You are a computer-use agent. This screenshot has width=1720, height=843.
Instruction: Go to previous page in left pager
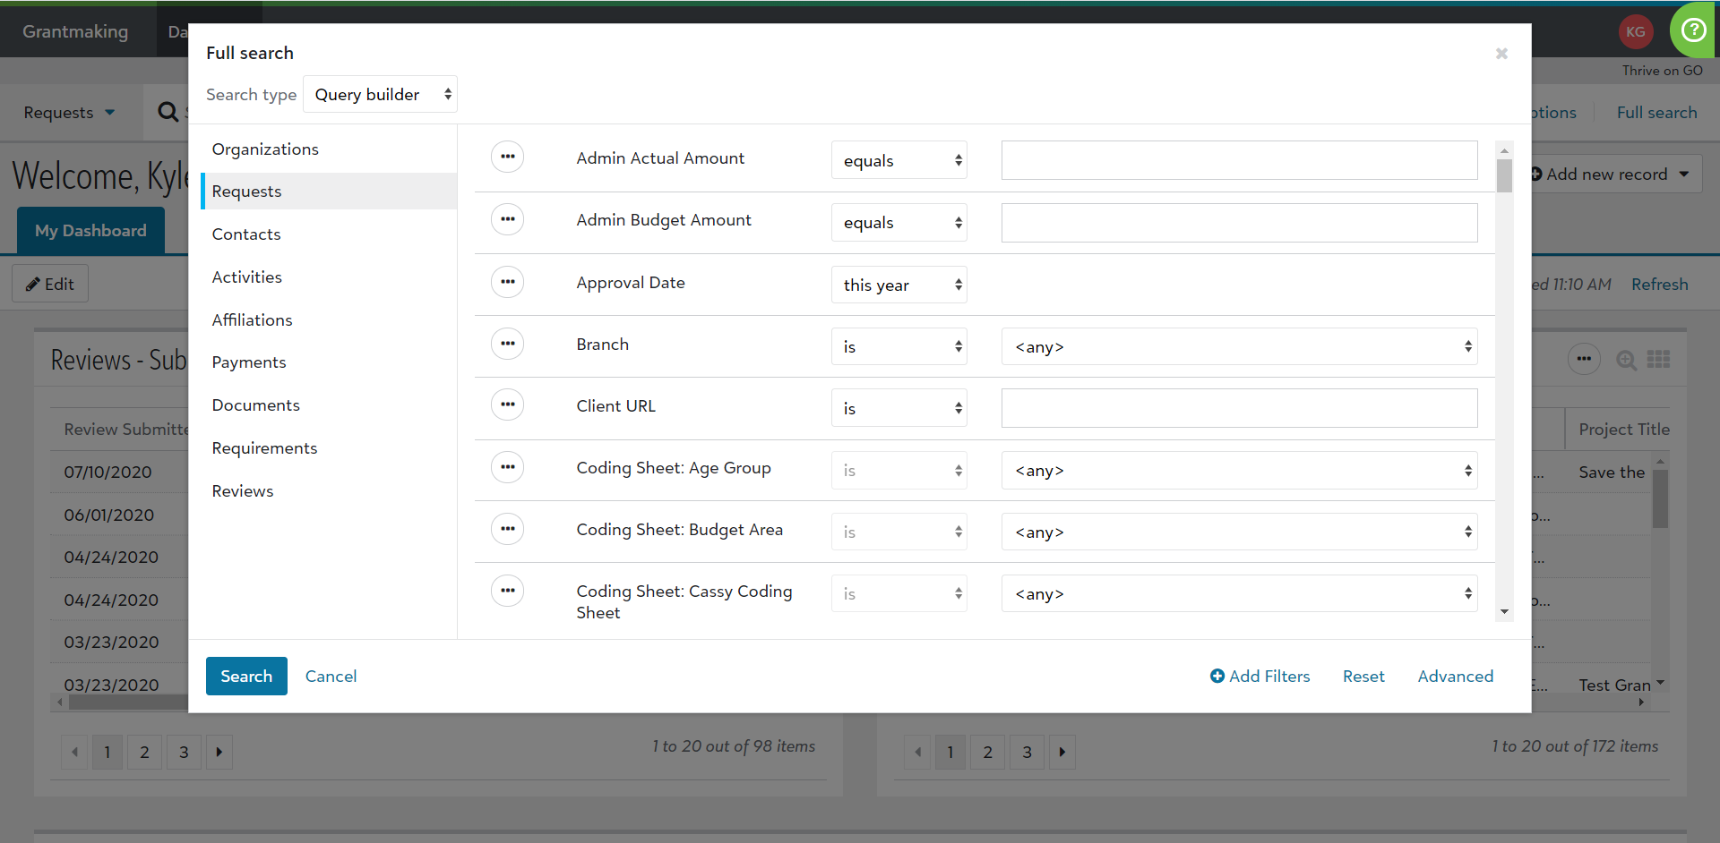74,752
